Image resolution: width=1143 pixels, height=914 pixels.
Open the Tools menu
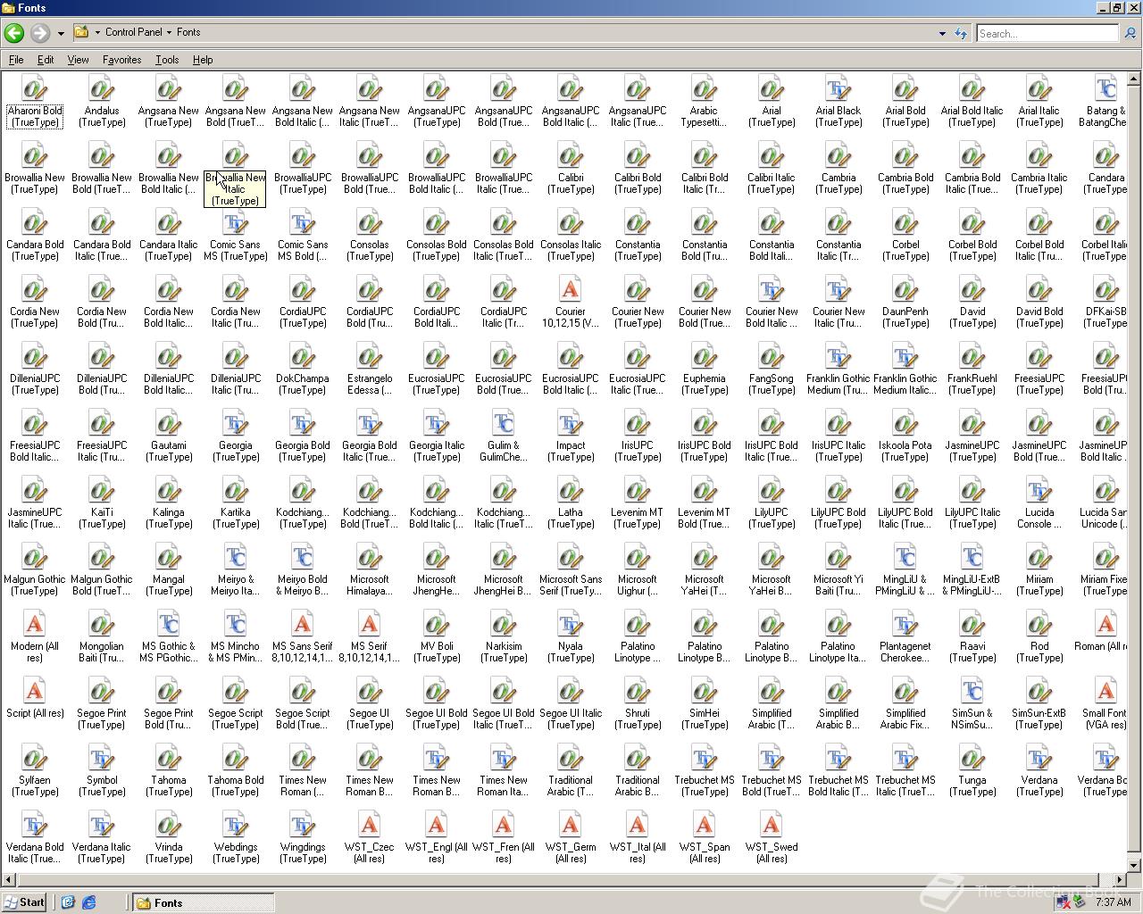167,60
